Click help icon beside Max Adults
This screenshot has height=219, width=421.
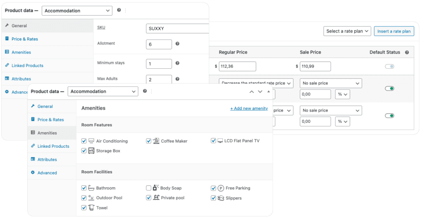tap(177, 79)
